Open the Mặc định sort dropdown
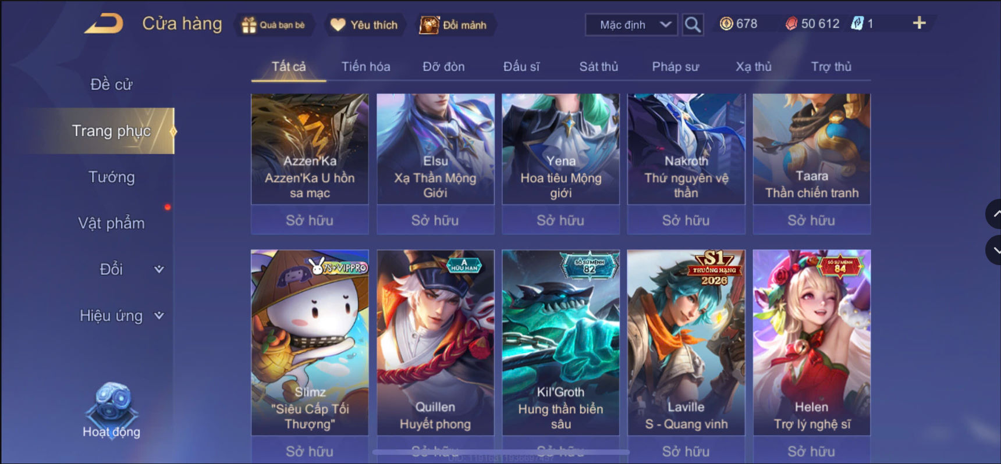Screen dimensions: 1001x464 631,24
